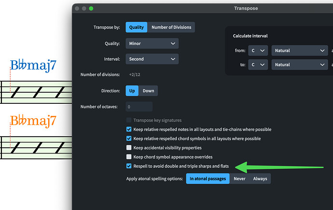The image size is (333, 210).
Task: Choose Always for atonal spelling
Action: (260, 179)
